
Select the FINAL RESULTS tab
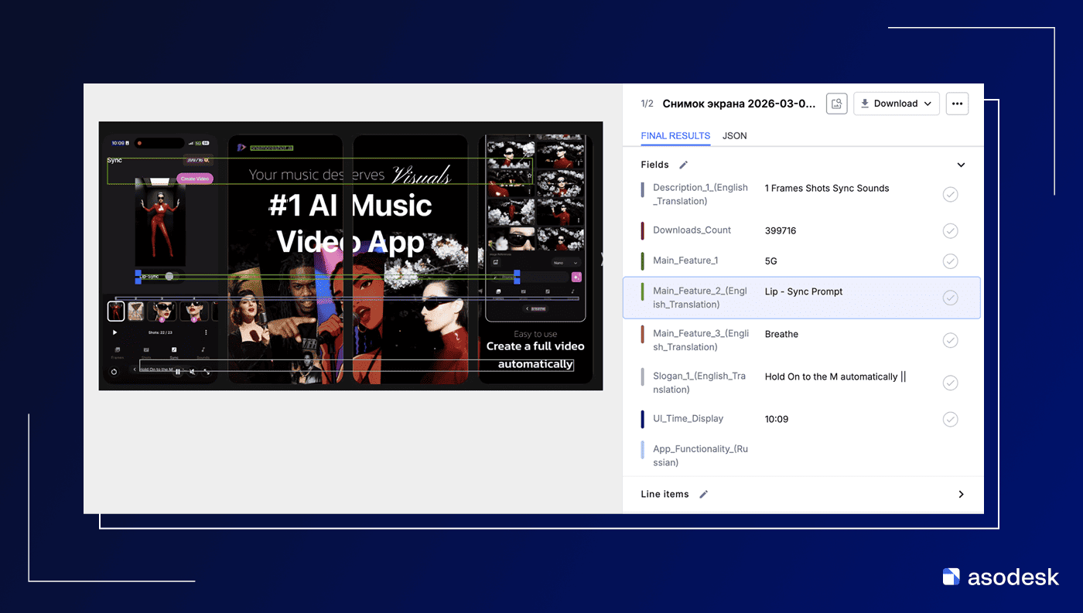tap(675, 136)
